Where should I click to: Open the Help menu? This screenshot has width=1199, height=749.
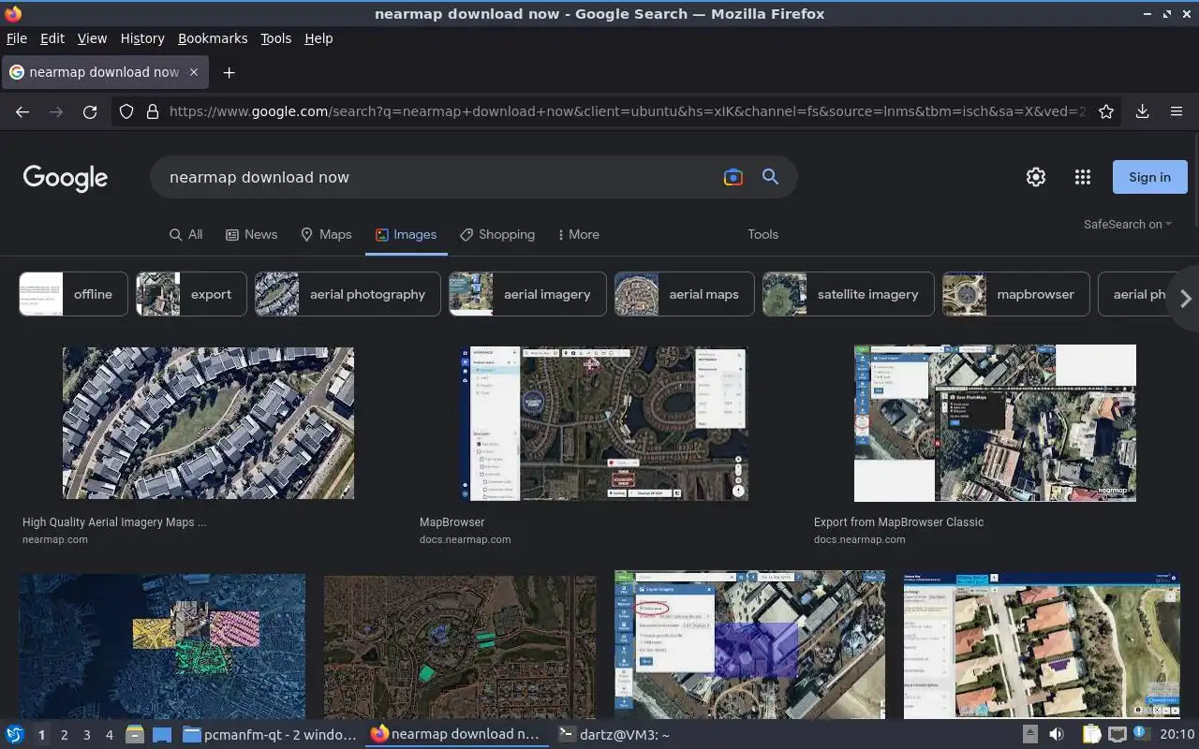click(x=318, y=38)
